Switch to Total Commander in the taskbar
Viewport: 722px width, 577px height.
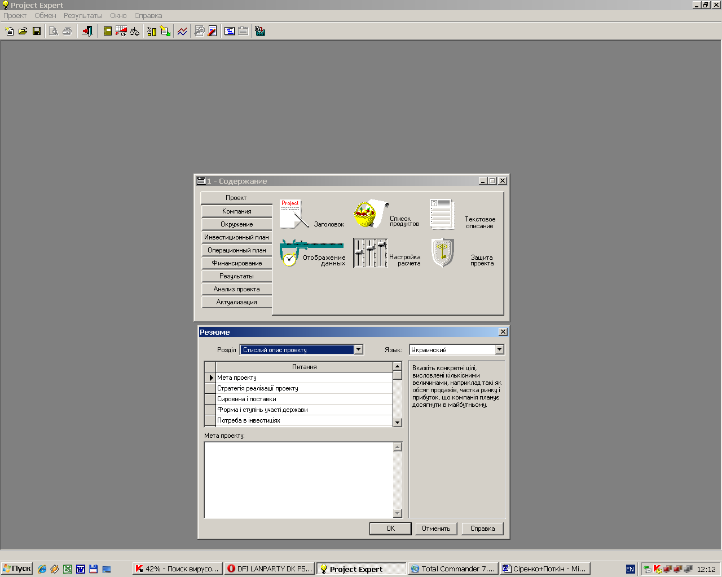(x=454, y=569)
